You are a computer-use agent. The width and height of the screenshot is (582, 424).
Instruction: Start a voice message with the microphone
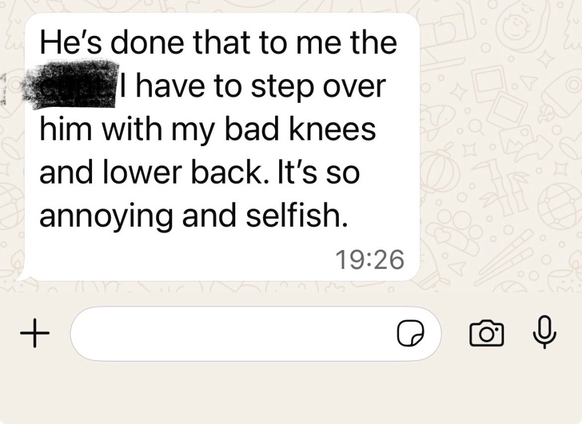tap(544, 332)
